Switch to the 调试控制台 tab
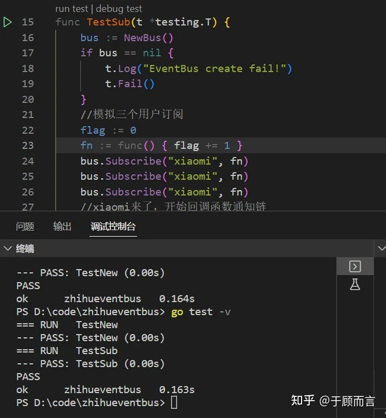The height and width of the screenshot is (418, 386). (113, 226)
